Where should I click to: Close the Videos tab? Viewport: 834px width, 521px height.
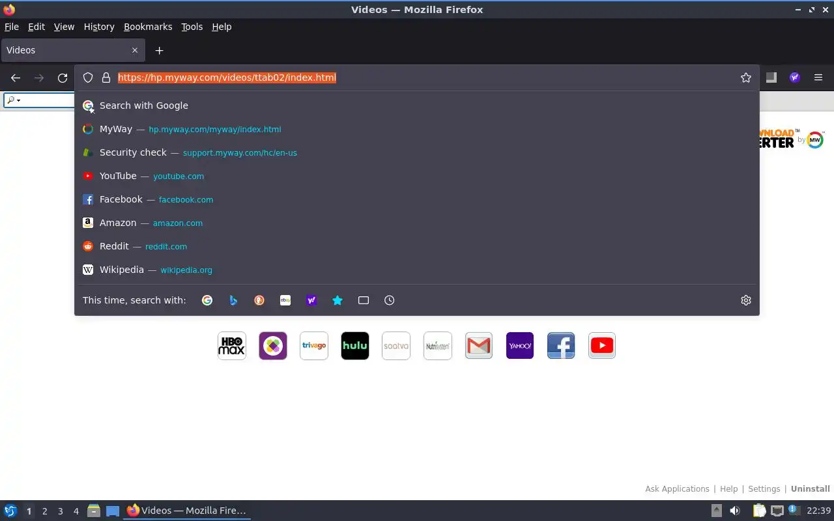pyautogui.click(x=135, y=50)
